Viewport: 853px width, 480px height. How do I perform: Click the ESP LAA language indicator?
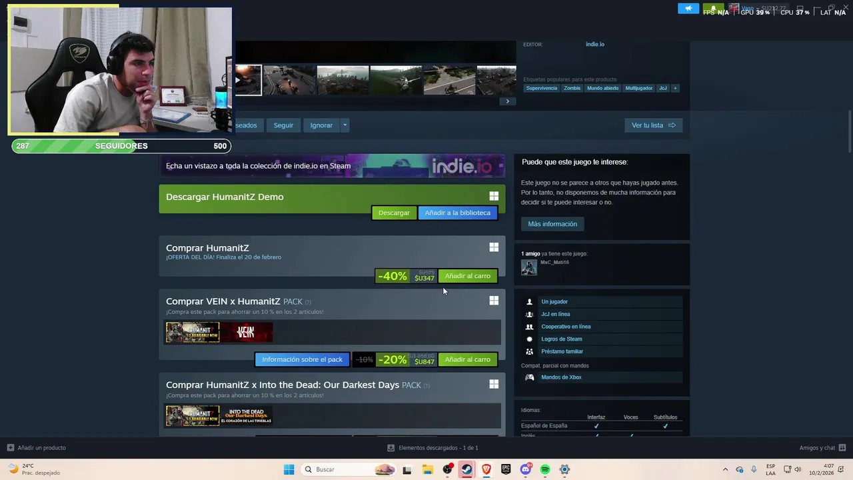click(x=770, y=469)
